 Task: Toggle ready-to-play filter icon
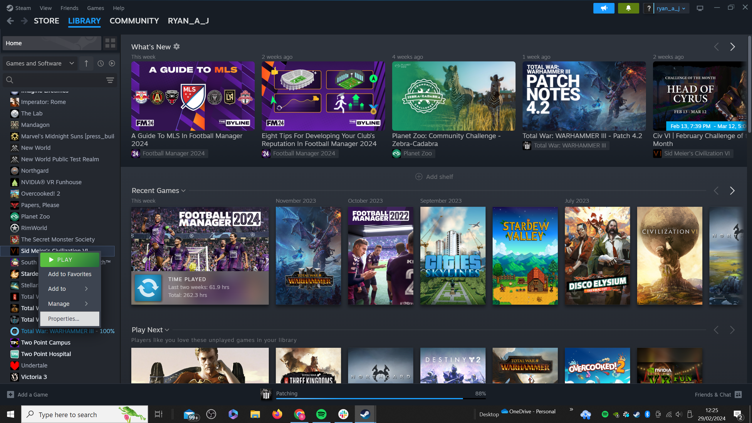click(x=112, y=63)
